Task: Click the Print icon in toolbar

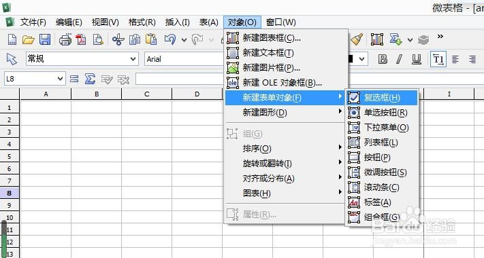Action: pyautogui.click(x=65, y=40)
